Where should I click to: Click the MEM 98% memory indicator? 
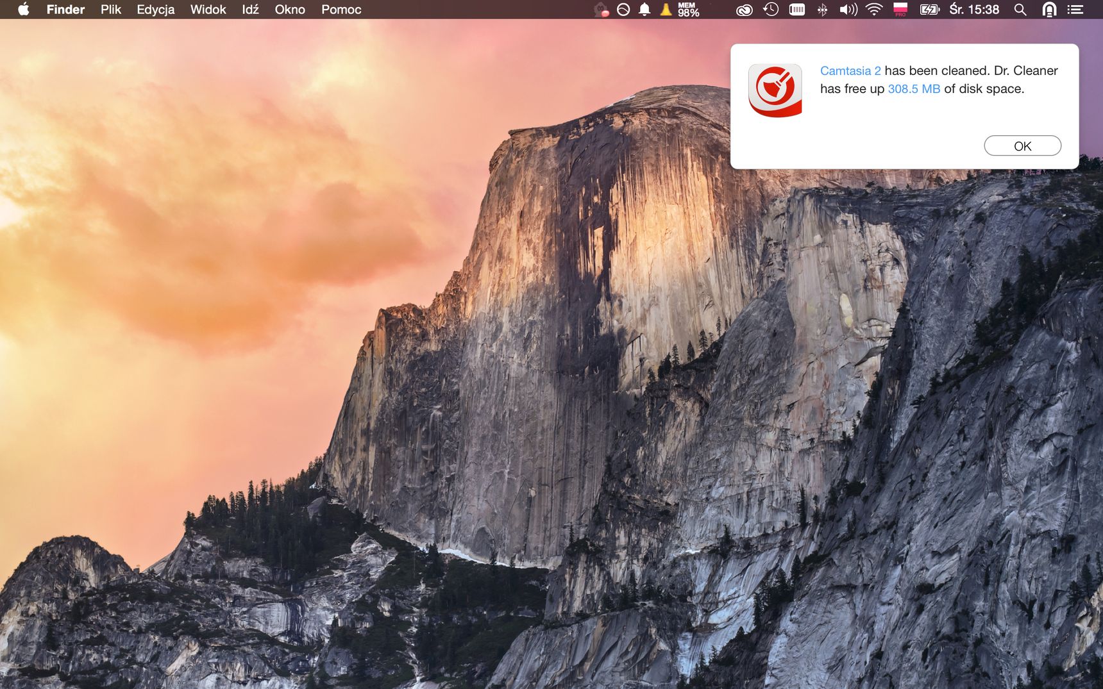pyautogui.click(x=688, y=9)
